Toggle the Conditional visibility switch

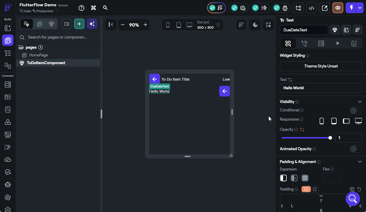[356, 110]
